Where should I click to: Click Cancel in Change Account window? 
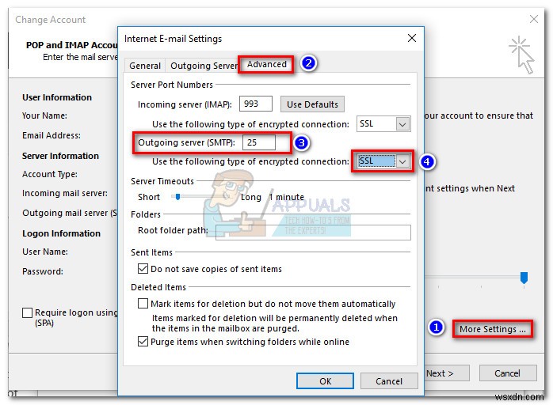click(508, 373)
